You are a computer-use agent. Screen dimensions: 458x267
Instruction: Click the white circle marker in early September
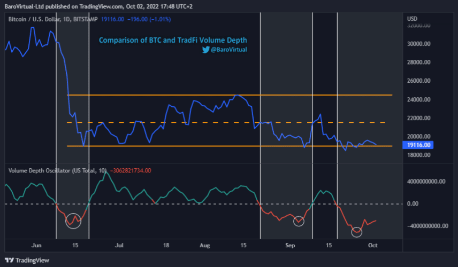pos(299,221)
